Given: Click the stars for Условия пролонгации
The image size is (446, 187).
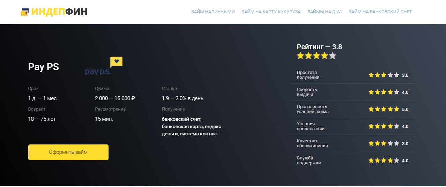Looking at the screenshot, I should [384, 126].
